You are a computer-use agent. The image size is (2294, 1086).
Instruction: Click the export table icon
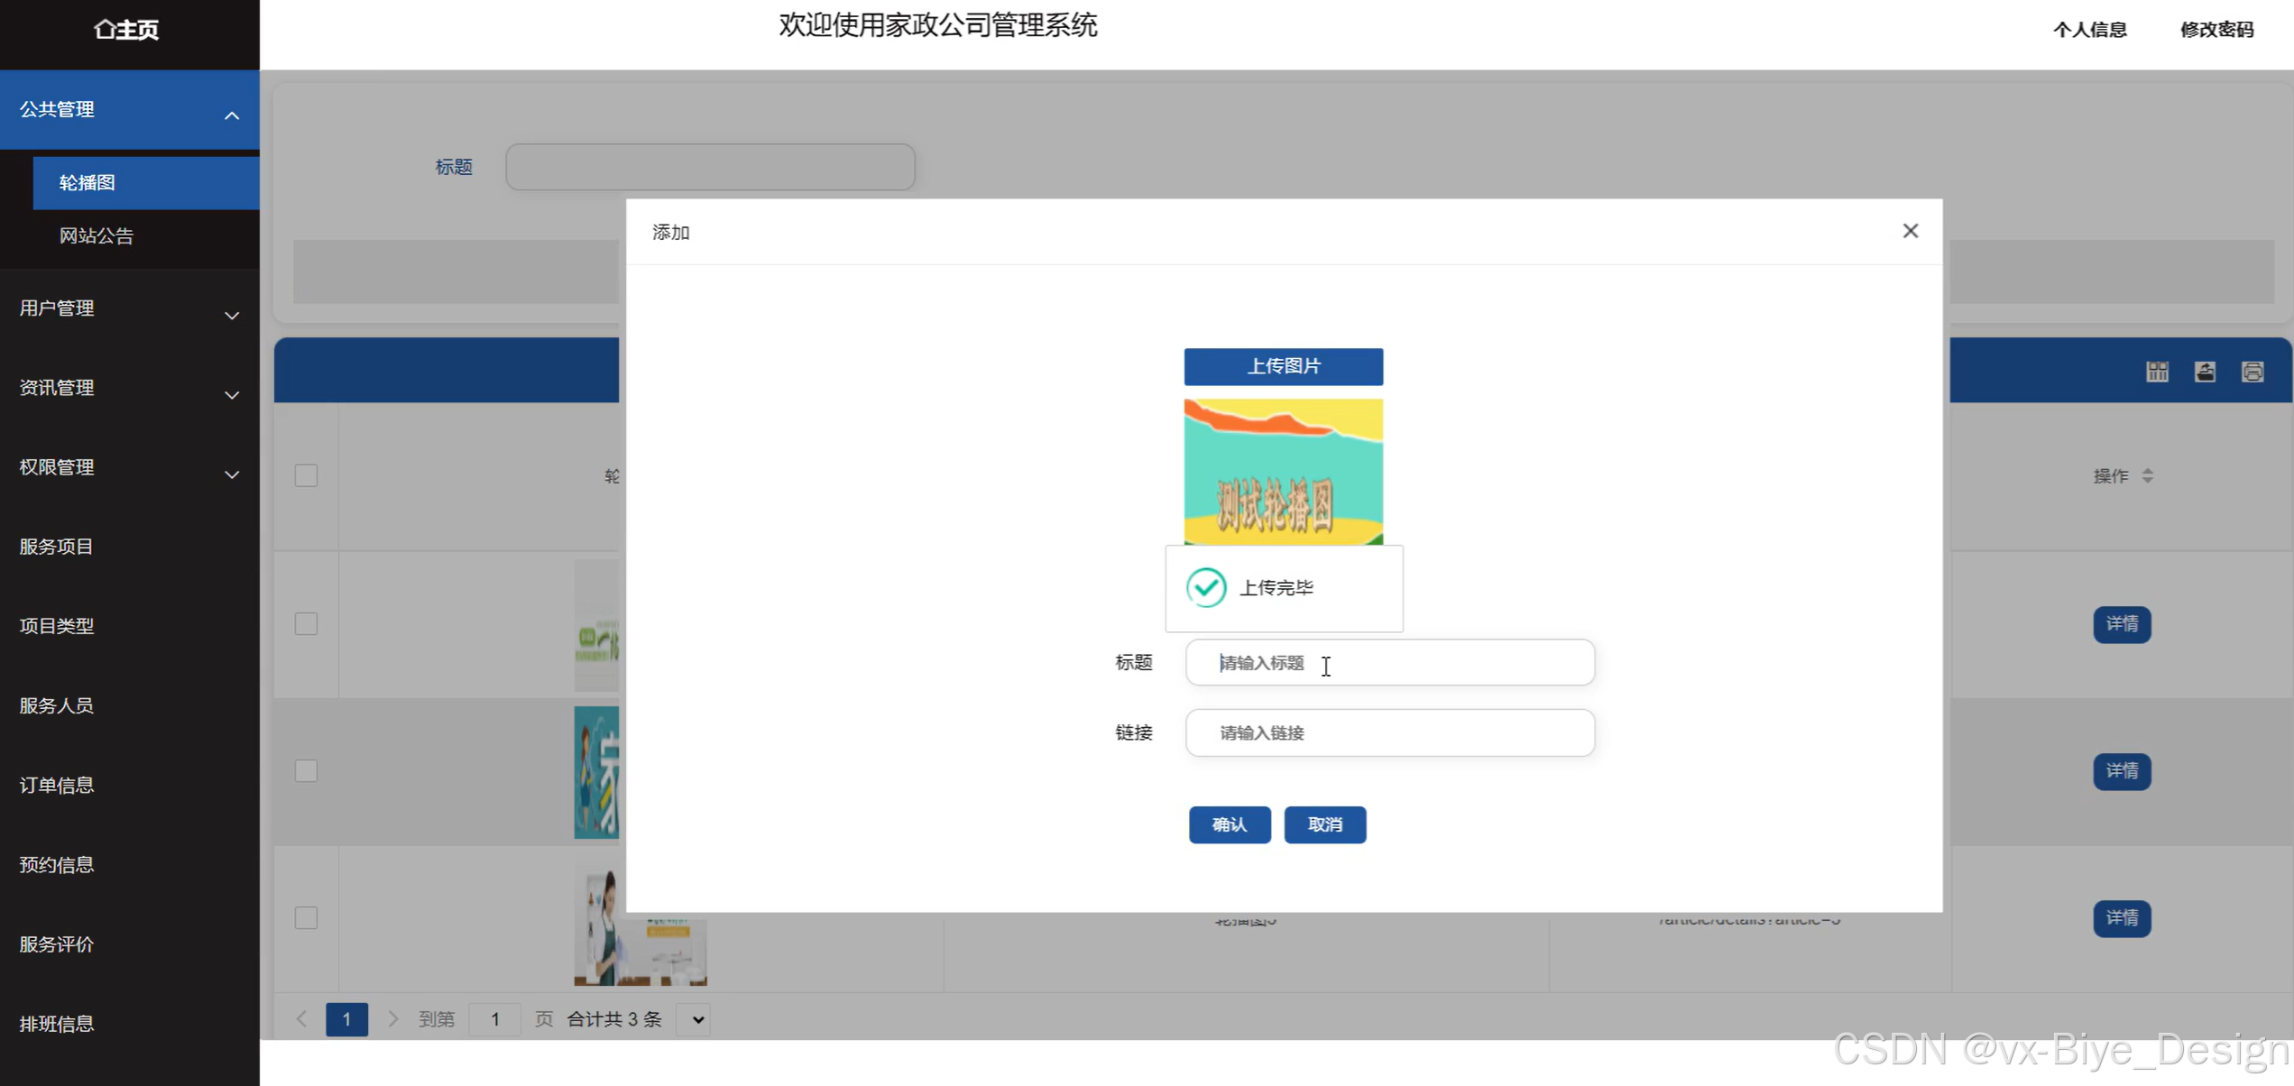point(2205,372)
